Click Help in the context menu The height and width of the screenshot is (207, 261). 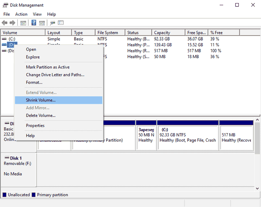tap(59, 136)
